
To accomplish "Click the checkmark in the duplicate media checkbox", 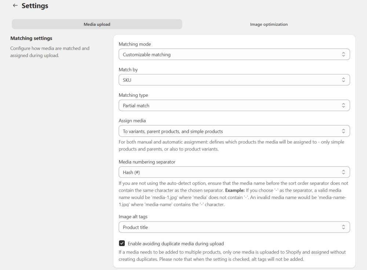I will pos(122,243).
